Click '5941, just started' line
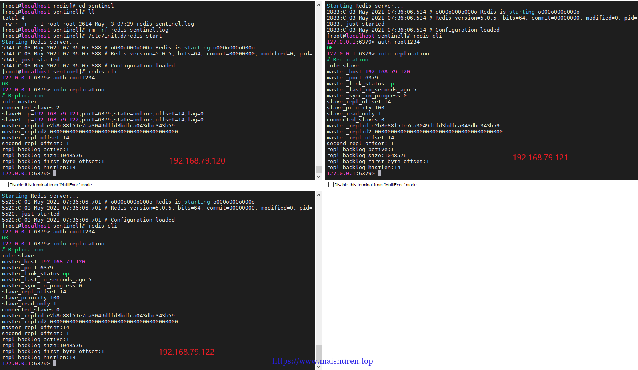Screen dimensions: 638x370 click(31, 60)
